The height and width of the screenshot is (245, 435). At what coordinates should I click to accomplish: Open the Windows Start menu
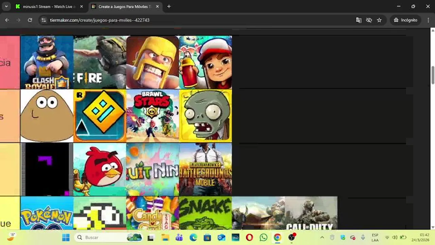[66, 238]
